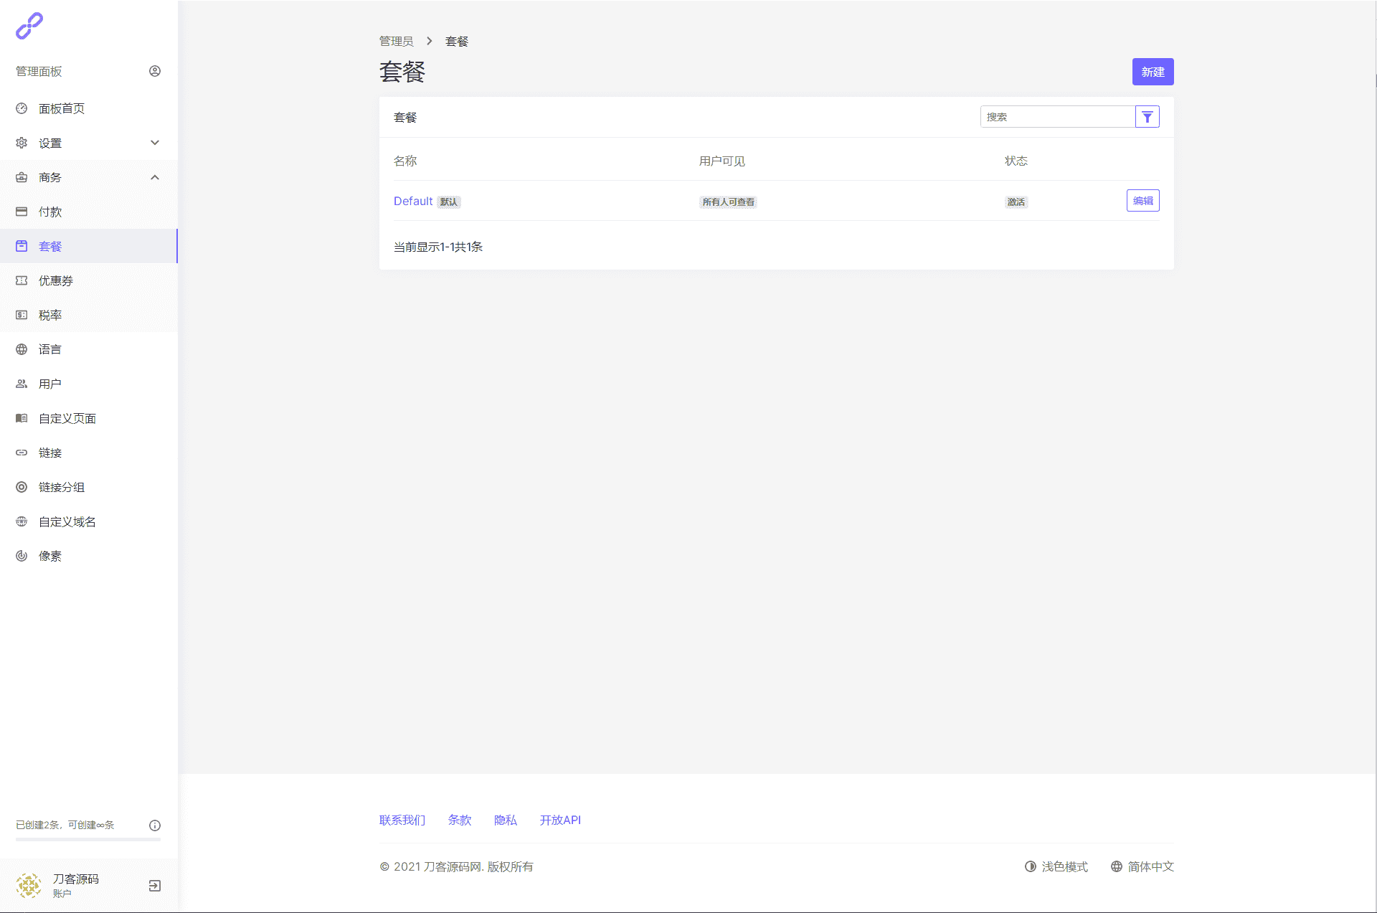Focus the 搜索 search input field
The height and width of the screenshot is (913, 1377).
click(1057, 117)
